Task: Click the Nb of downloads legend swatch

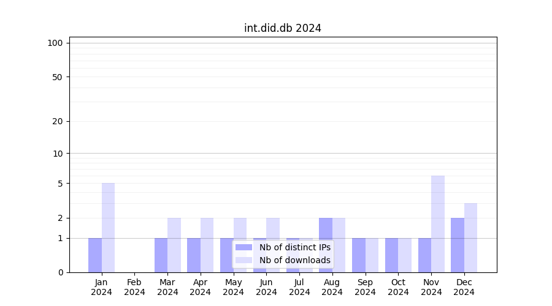Action: [243, 260]
